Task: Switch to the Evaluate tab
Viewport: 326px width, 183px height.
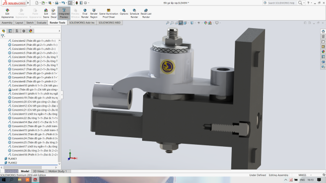Action: tap(41, 23)
